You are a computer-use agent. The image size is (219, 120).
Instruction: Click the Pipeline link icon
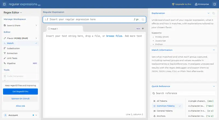click(x=5, y=63)
